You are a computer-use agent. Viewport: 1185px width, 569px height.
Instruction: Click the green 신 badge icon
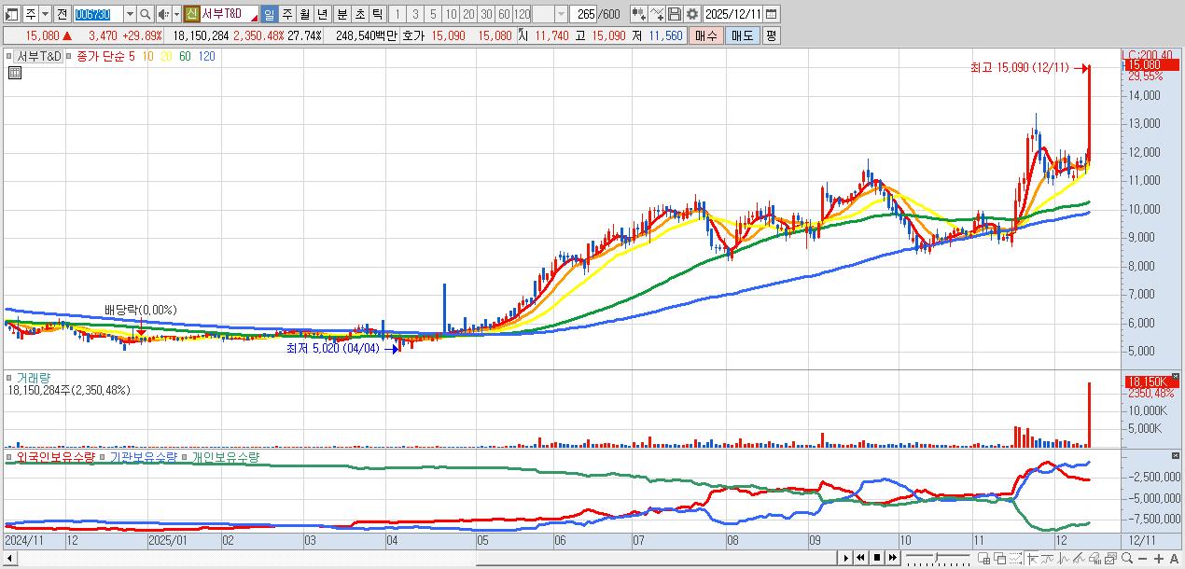click(x=191, y=14)
